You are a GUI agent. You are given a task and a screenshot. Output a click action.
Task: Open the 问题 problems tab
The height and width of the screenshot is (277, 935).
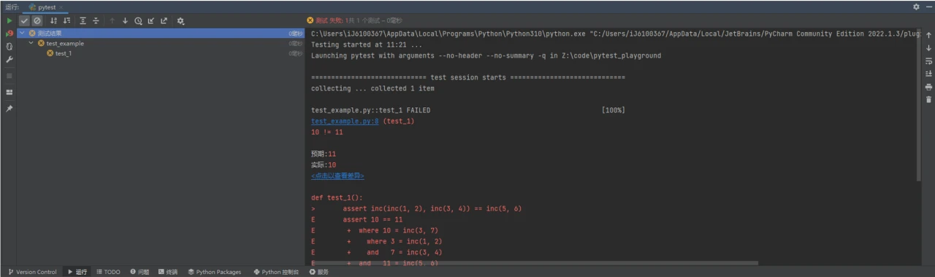pos(140,272)
